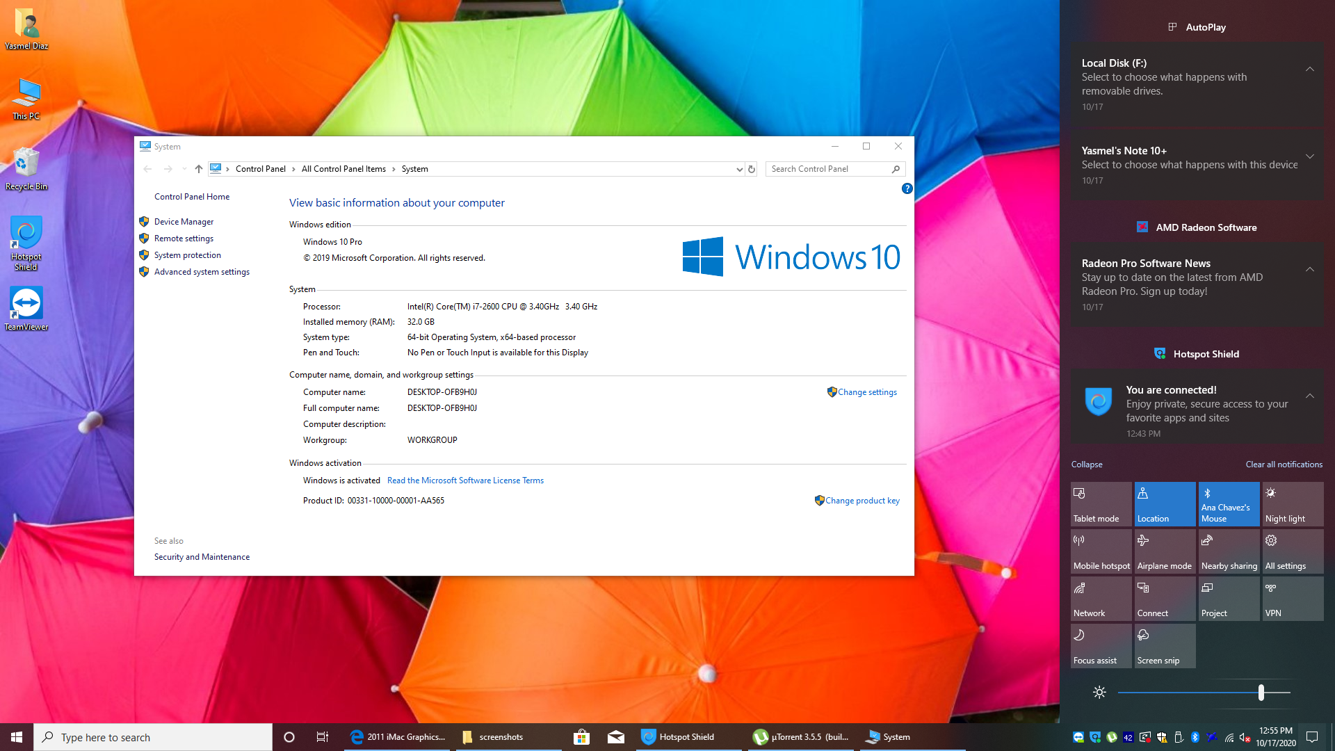Select Control Panel in breadcrumb path

tap(260, 169)
